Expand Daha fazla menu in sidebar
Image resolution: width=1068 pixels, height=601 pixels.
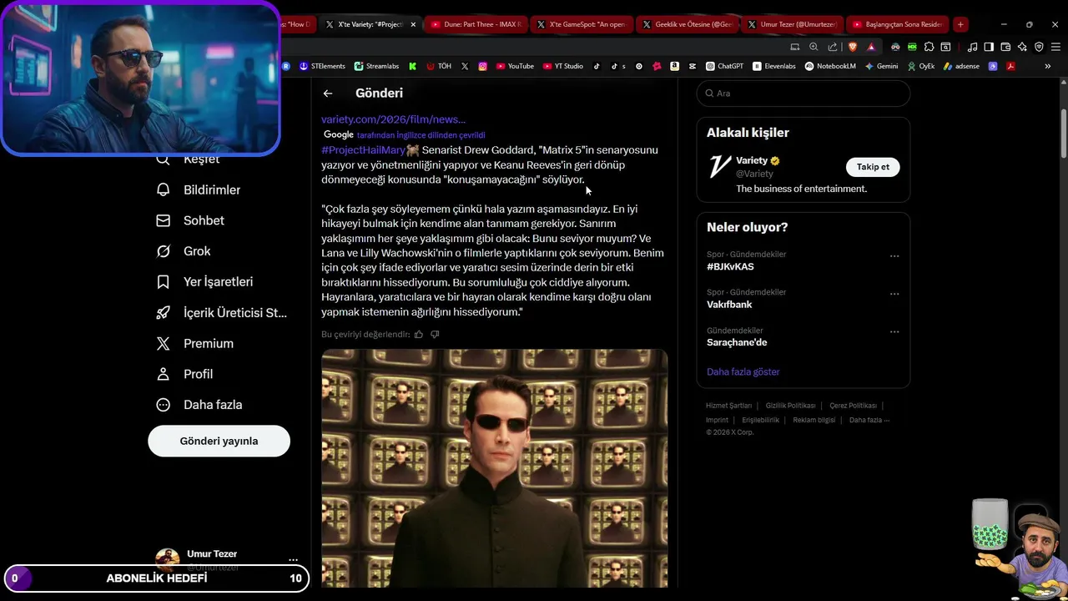[199, 405]
